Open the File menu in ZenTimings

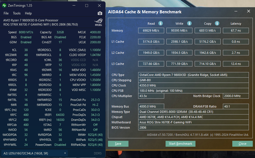point(6,13)
